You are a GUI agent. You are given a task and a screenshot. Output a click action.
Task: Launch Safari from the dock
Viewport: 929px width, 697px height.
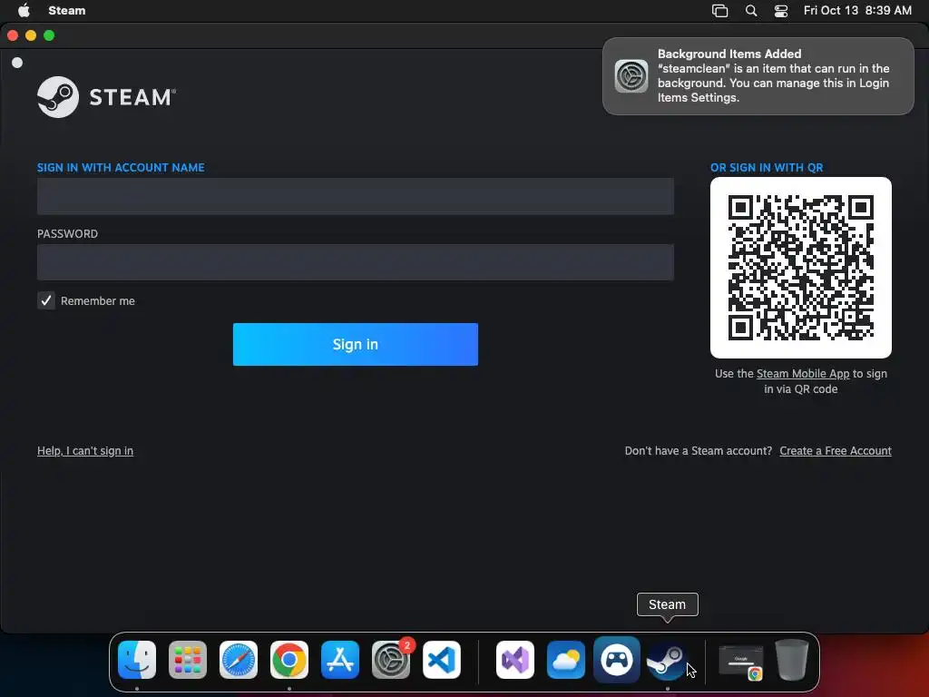coord(239,660)
